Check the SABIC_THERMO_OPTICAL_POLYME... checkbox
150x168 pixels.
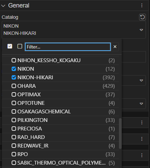coord(14,163)
